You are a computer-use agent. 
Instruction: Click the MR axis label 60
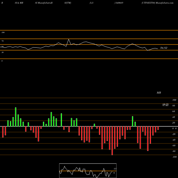pyautogui.click(x=174, y=111)
